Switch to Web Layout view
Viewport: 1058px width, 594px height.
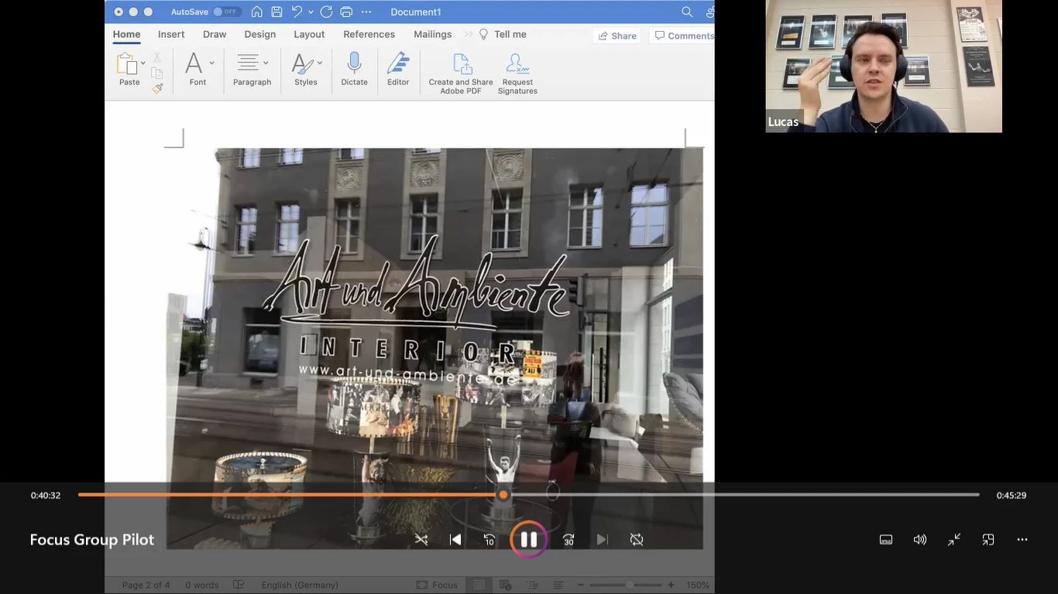pos(506,585)
